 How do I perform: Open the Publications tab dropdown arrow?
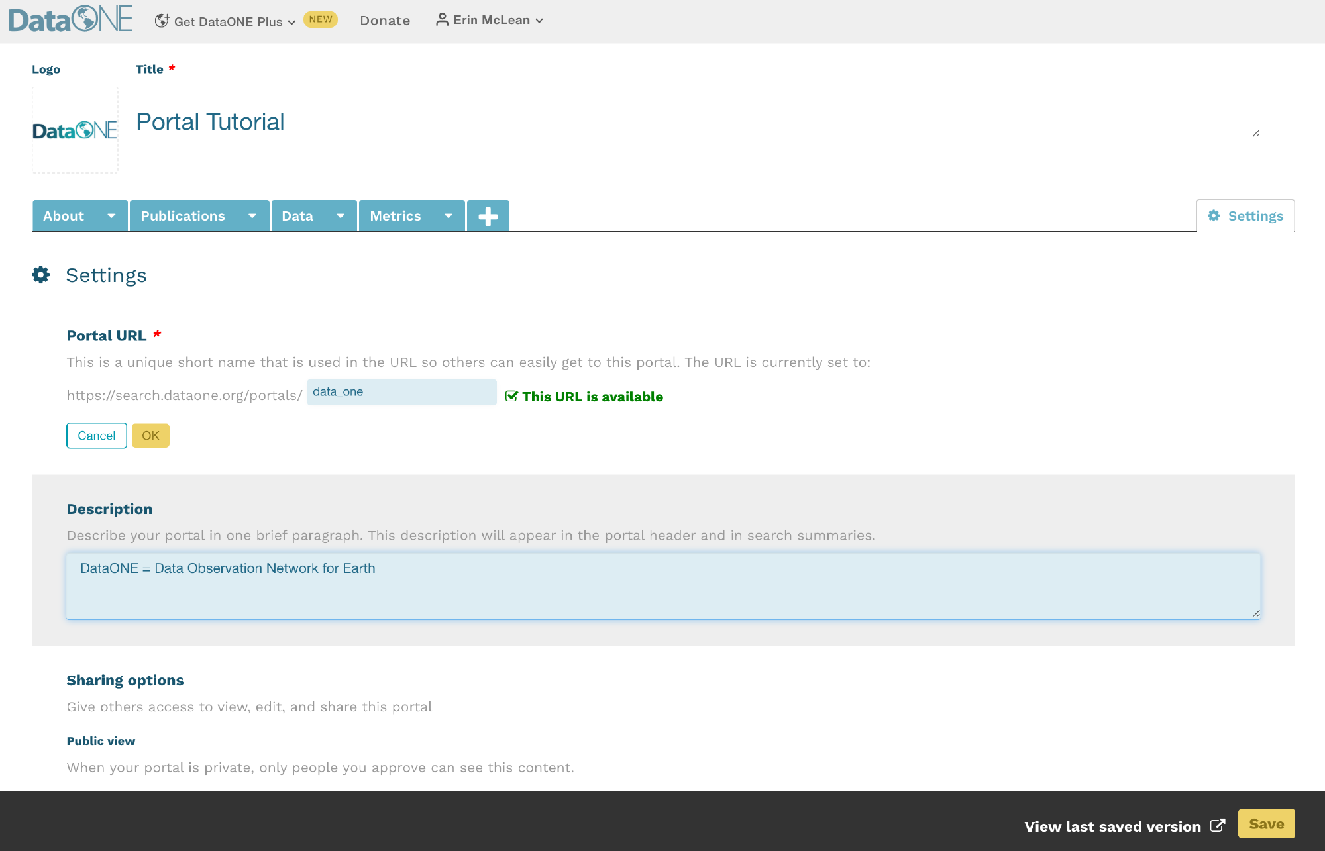252,216
